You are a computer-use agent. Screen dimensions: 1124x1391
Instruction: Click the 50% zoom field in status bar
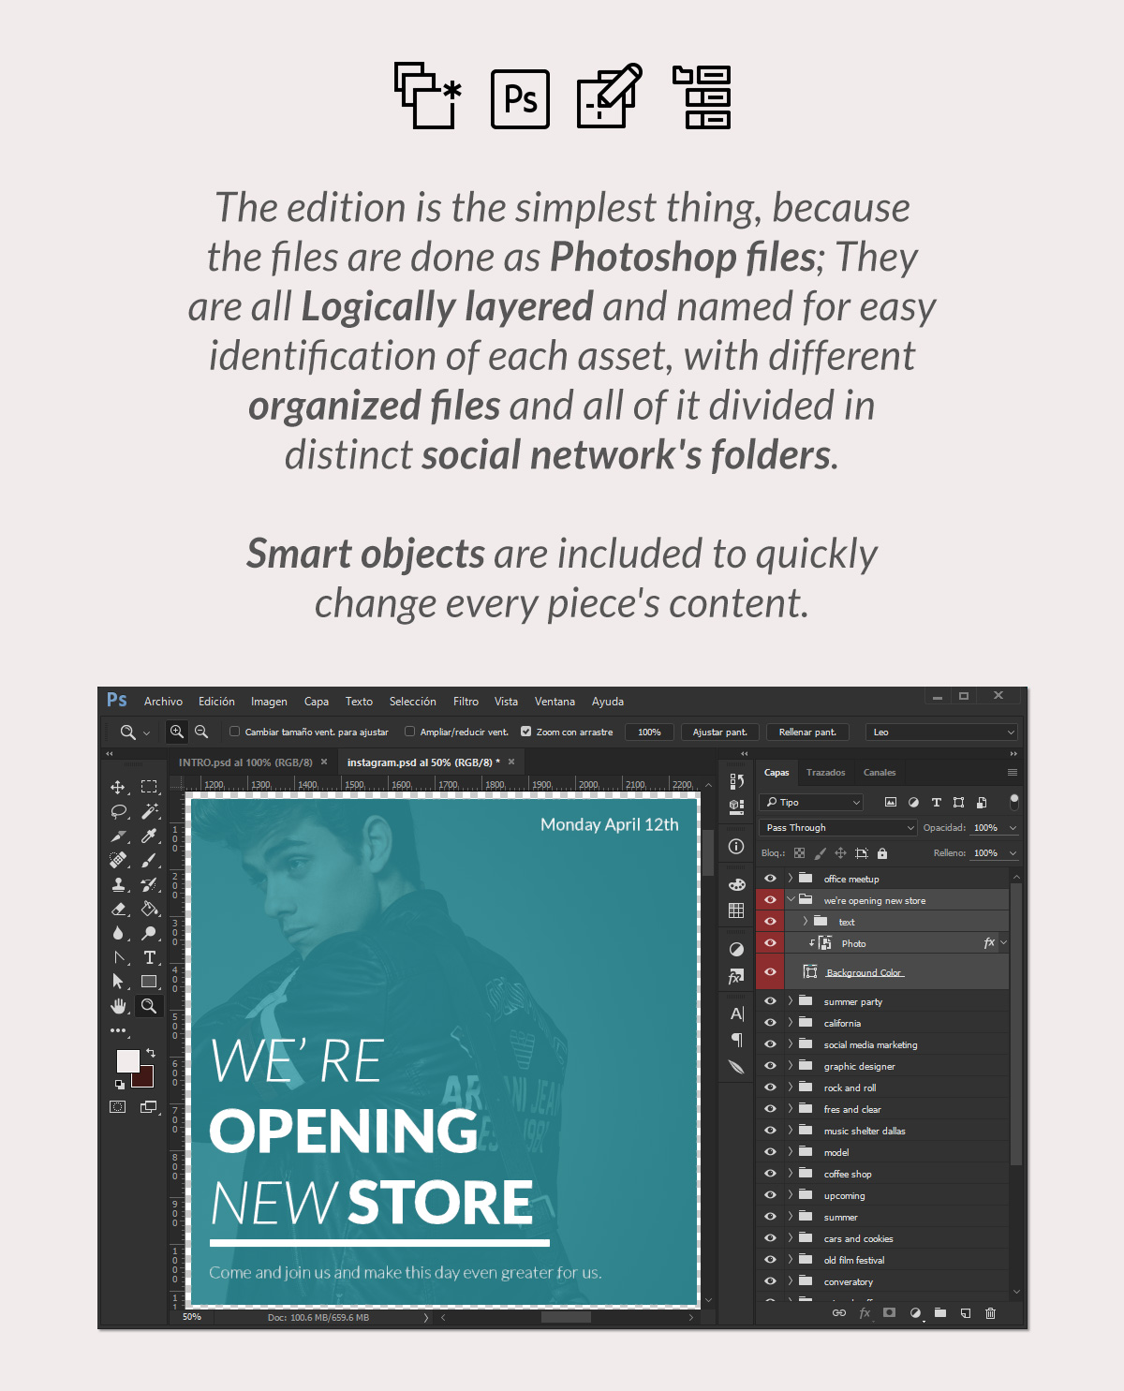click(193, 1317)
